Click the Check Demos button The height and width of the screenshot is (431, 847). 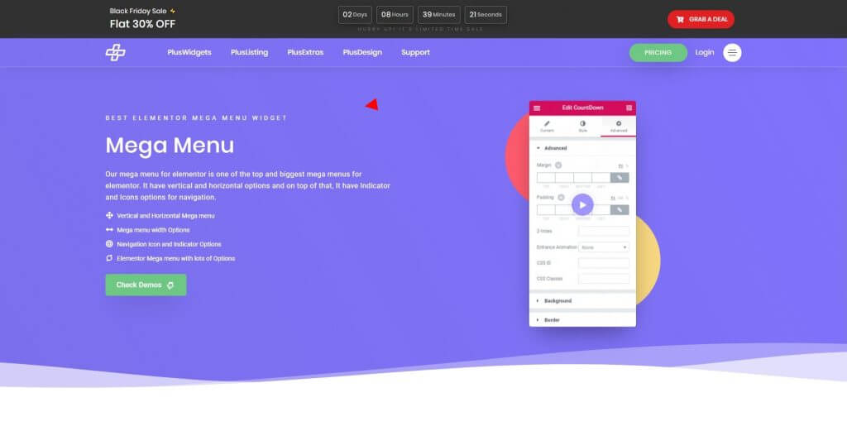(146, 285)
